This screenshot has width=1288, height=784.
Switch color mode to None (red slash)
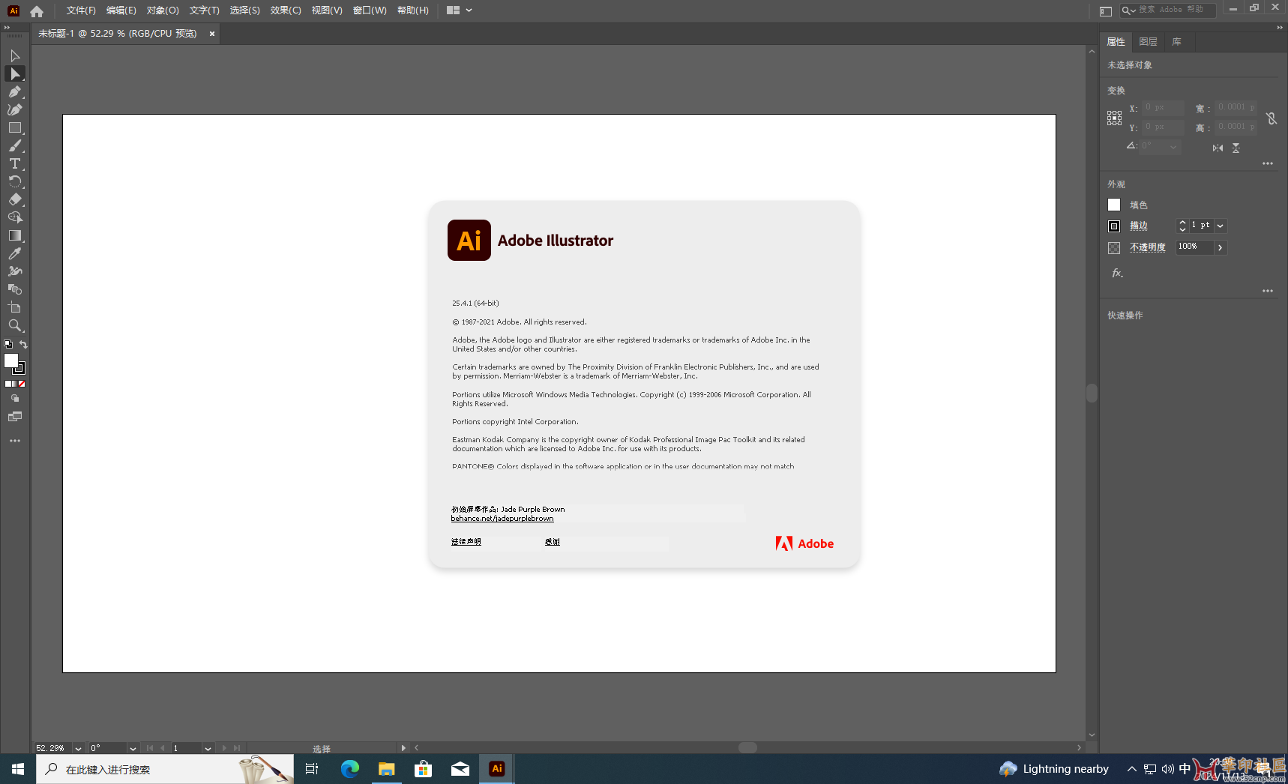22,384
